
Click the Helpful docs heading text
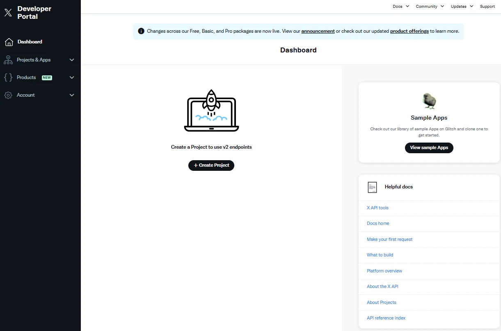click(399, 187)
